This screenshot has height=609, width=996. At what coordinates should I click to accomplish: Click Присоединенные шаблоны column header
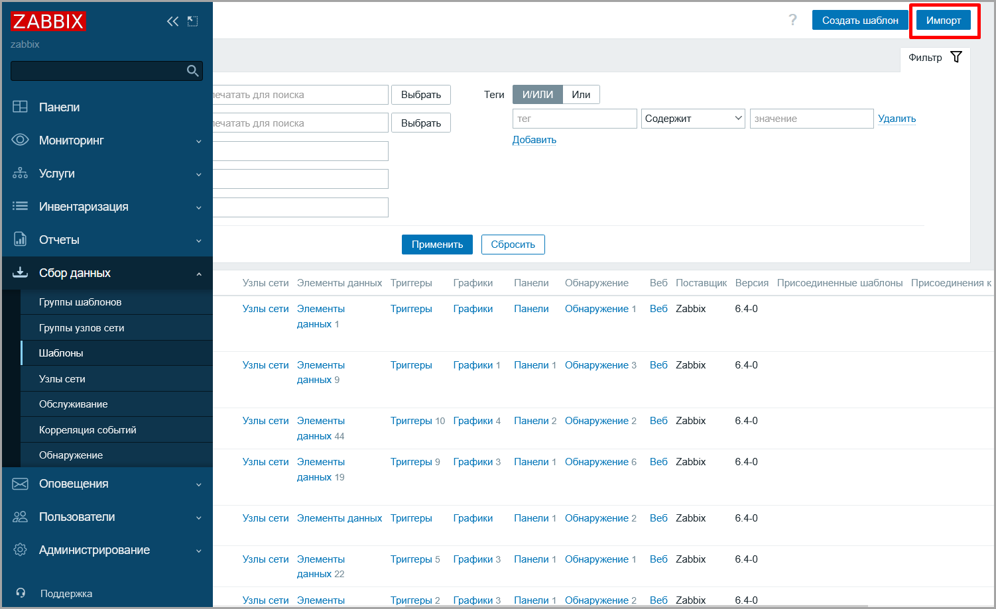click(840, 283)
